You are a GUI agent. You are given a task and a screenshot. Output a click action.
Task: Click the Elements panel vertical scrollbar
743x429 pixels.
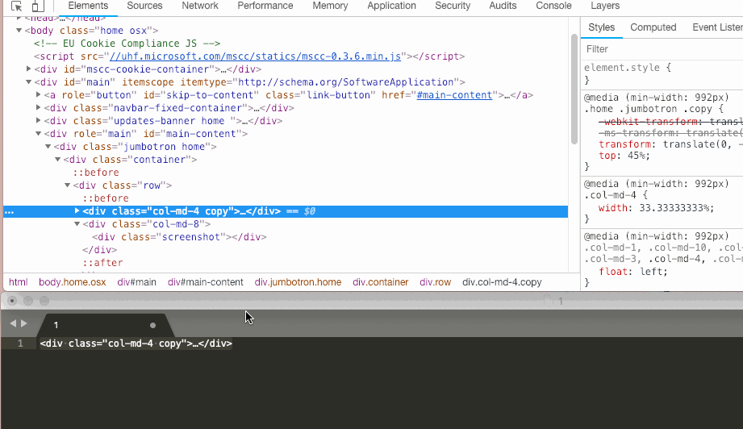(x=574, y=90)
